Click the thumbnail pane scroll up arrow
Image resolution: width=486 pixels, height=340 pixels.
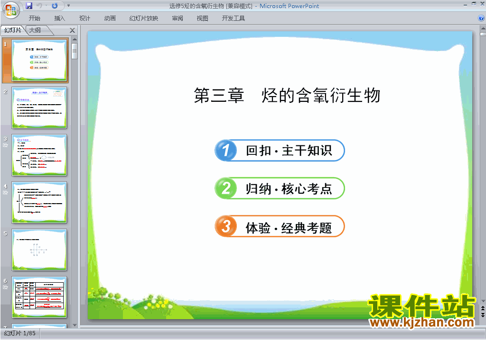pyautogui.click(x=75, y=39)
